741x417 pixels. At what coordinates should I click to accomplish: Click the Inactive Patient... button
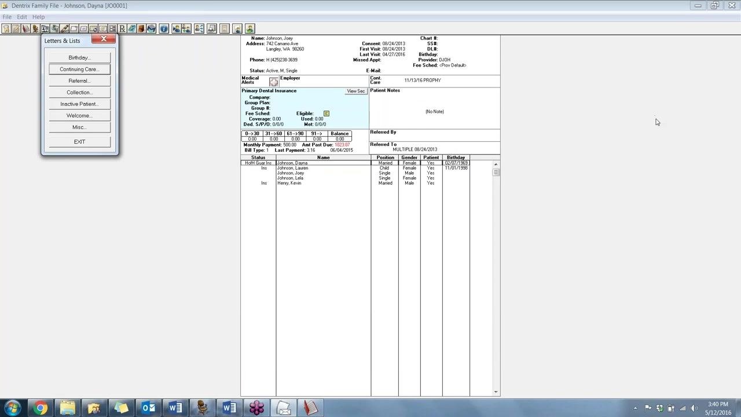point(79,104)
